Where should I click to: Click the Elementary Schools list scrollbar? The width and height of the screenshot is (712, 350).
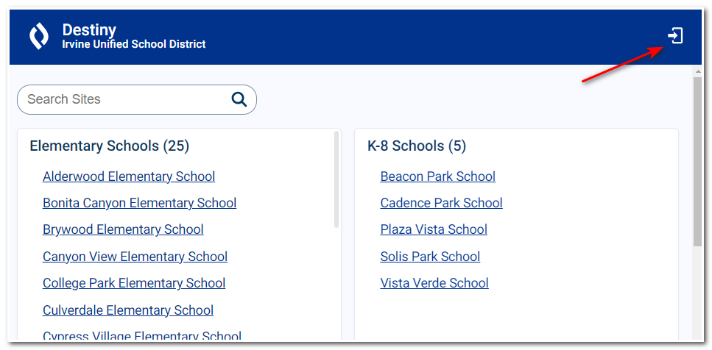pos(336,179)
